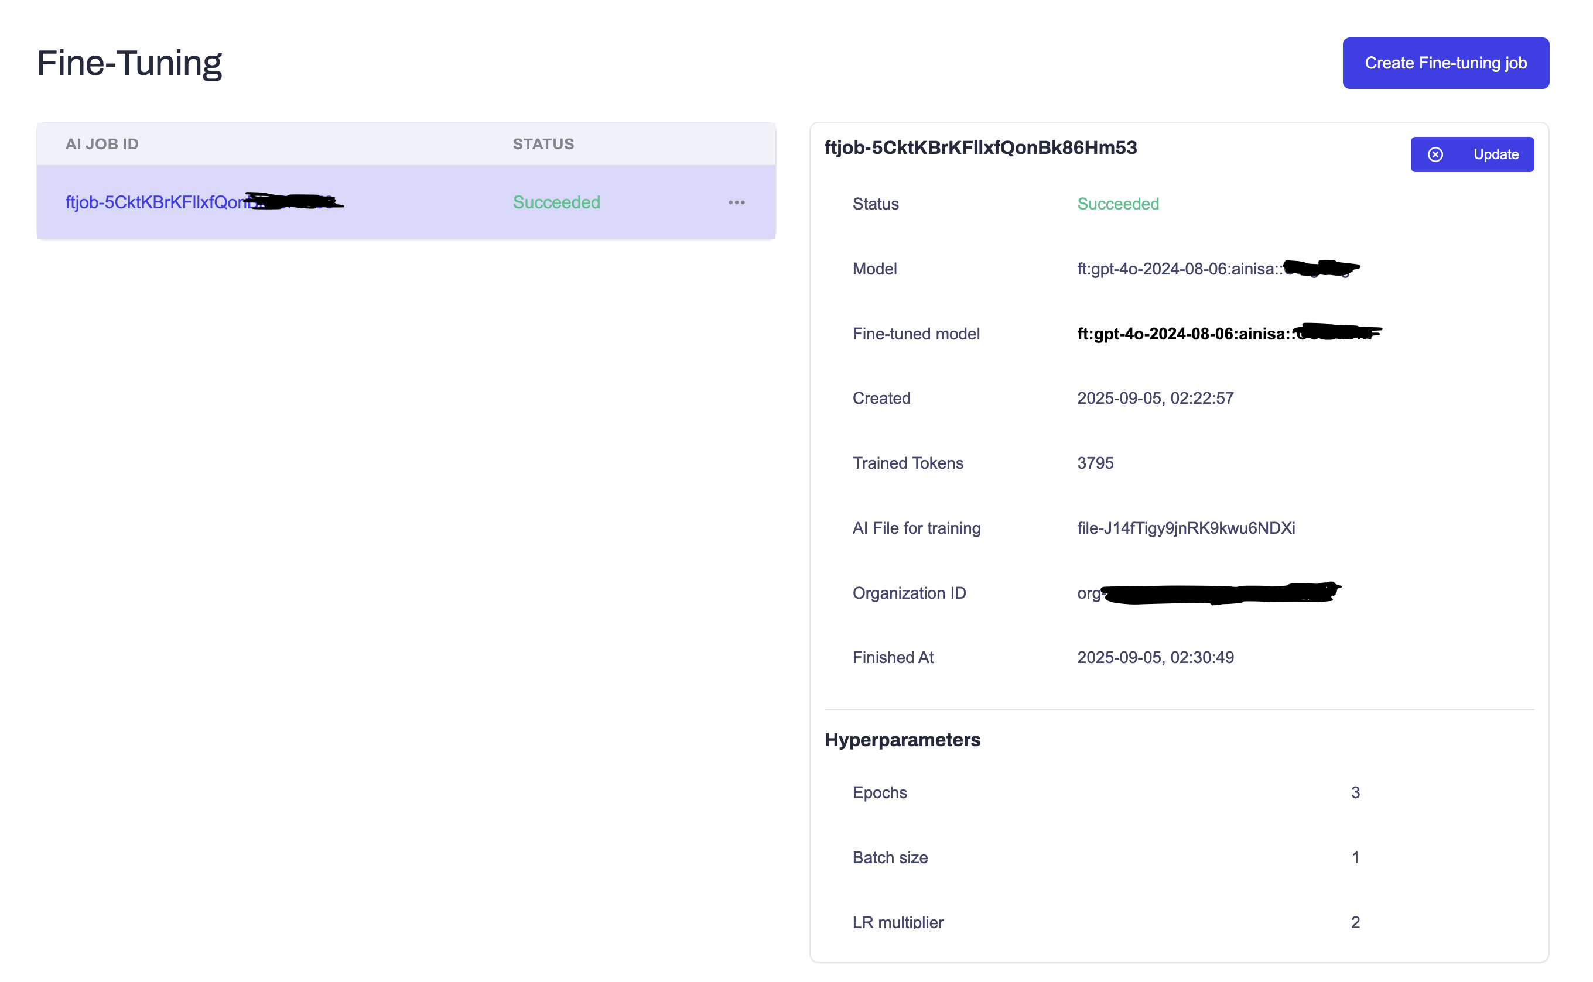
Task: Click the Batch size value 1
Action: click(x=1355, y=857)
